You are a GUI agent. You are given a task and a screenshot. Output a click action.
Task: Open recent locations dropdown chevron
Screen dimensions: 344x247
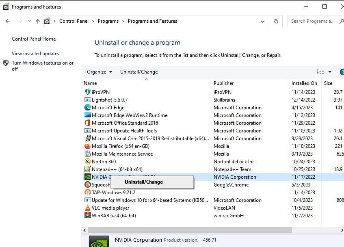[x=29, y=21]
